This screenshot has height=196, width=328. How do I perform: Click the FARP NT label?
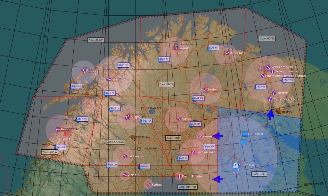point(213,48)
